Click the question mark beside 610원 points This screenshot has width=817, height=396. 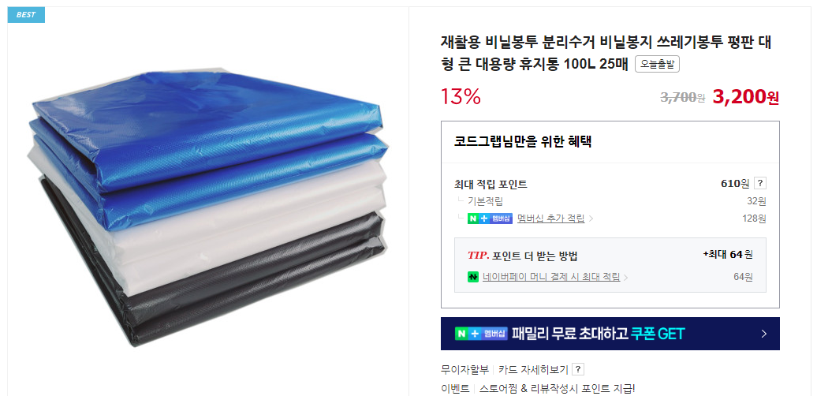click(x=760, y=184)
